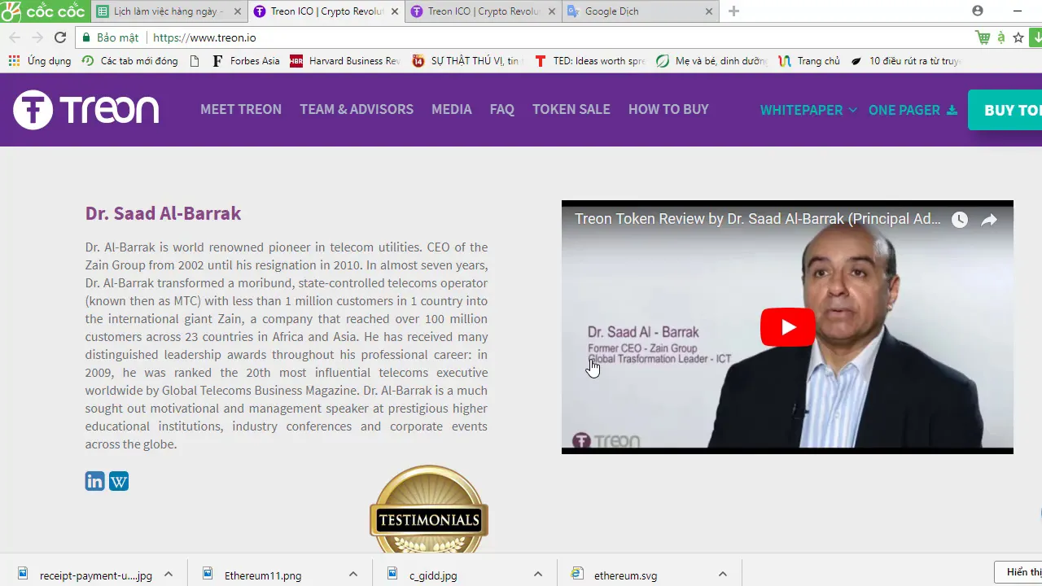Click the BUY TOKEN button

(x=1005, y=110)
